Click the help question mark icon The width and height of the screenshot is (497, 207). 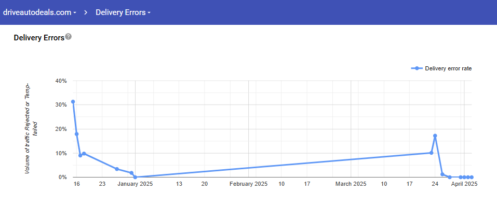coord(69,37)
